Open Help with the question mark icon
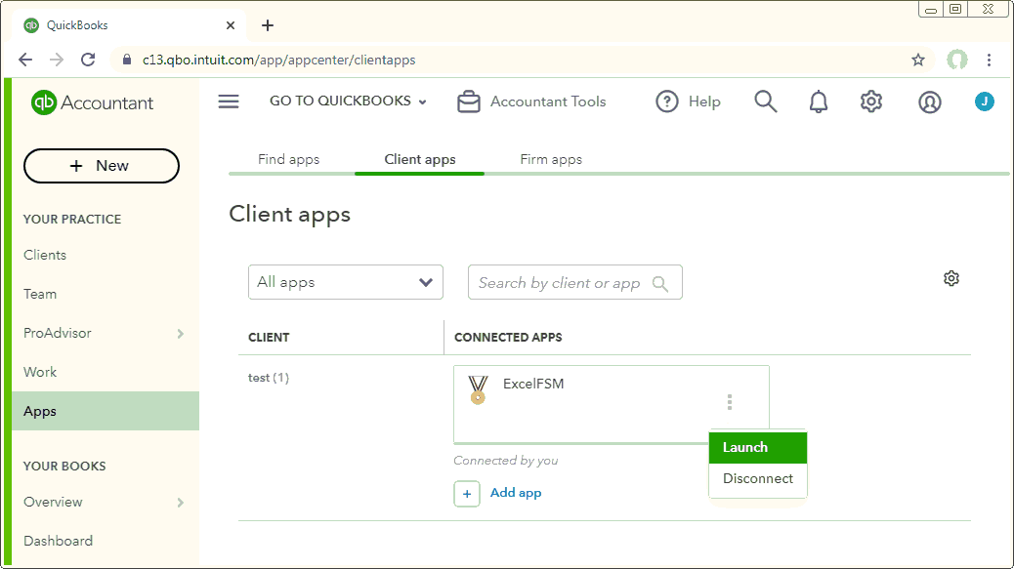The height and width of the screenshot is (569, 1014). pos(688,102)
